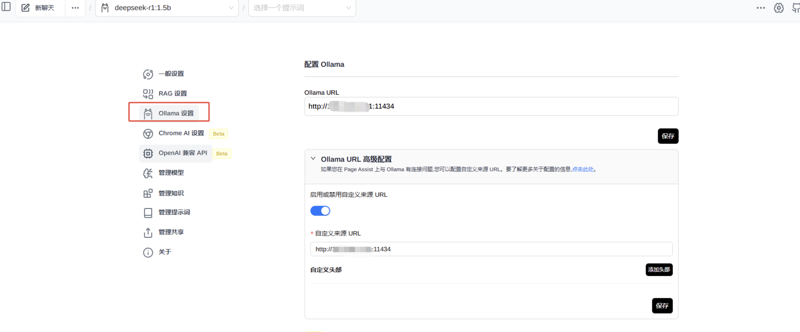Open settings via the top-right gear icon
The image size is (800, 332).
tap(779, 8)
